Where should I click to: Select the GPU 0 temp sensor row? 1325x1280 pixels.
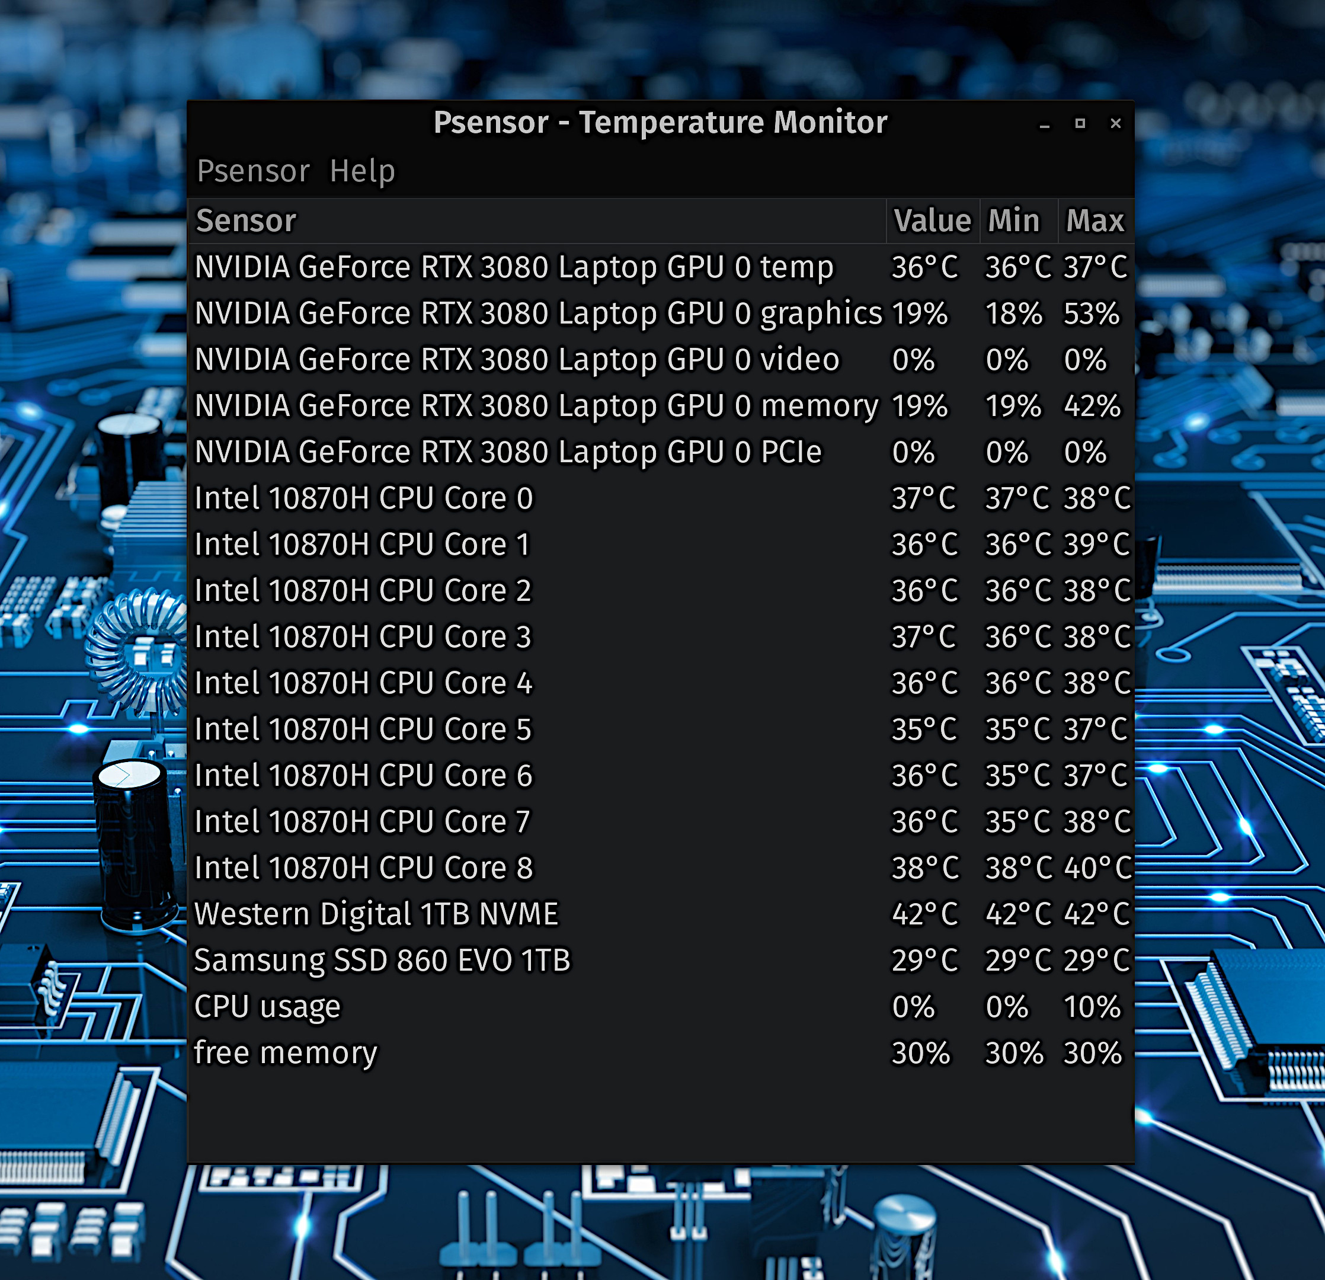click(x=661, y=267)
